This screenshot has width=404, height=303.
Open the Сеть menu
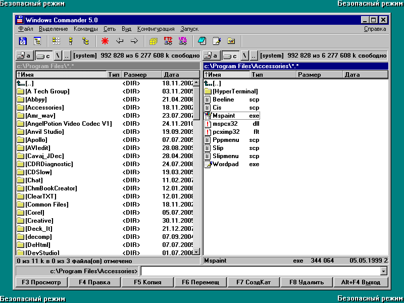click(x=110, y=29)
